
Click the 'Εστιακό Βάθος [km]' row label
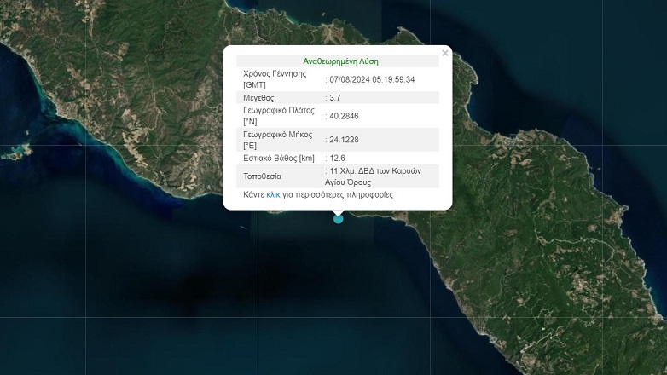[279, 159]
